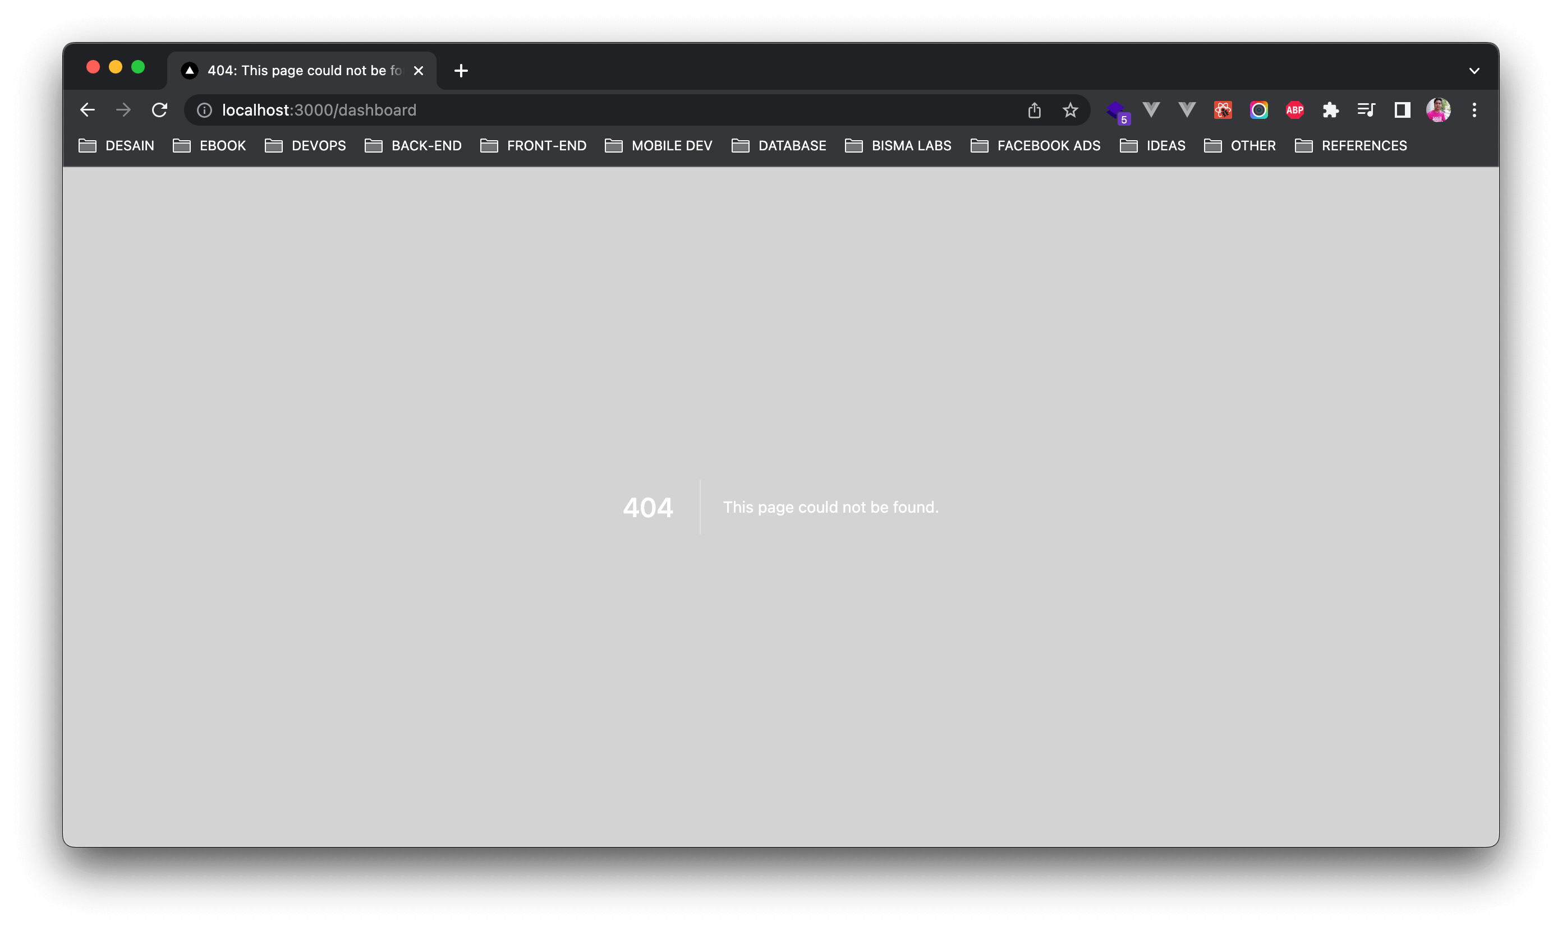Bookmark this page with star icon

click(x=1070, y=111)
